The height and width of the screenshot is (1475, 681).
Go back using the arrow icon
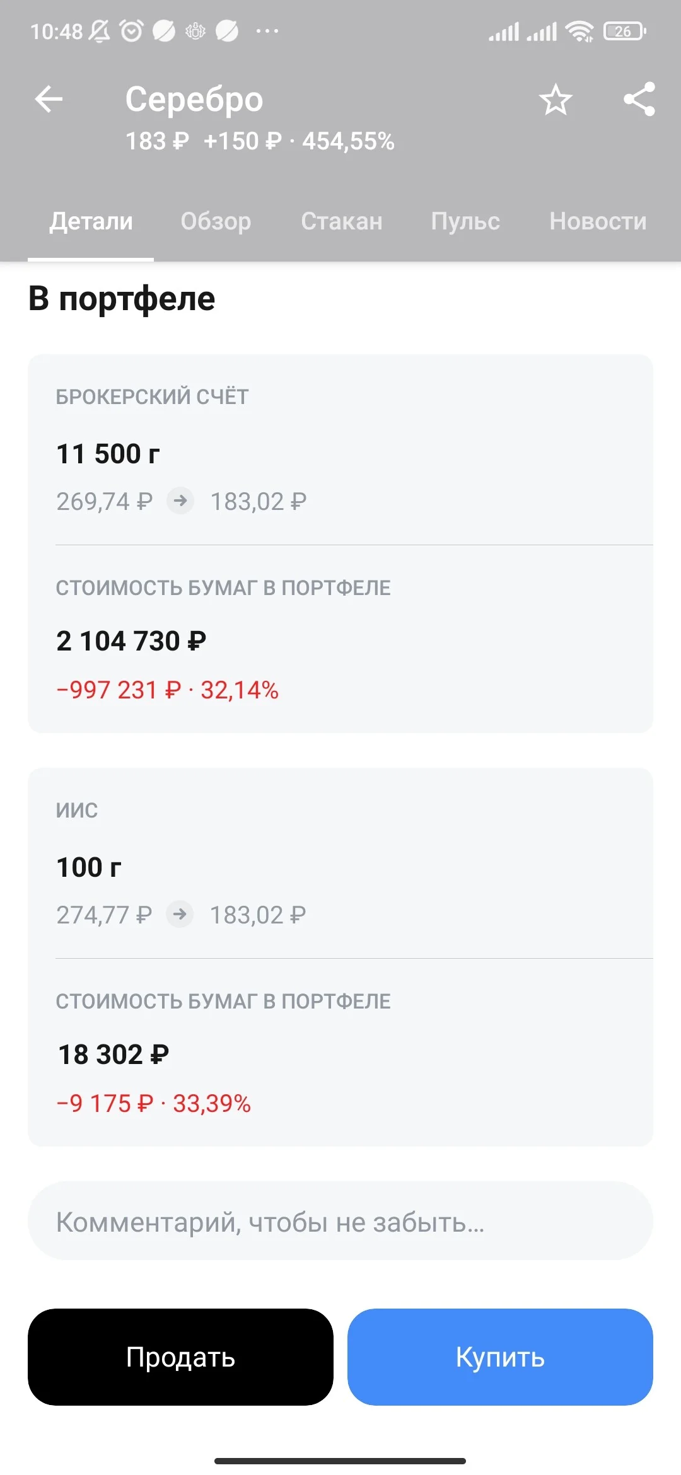[x=49, y=99]
